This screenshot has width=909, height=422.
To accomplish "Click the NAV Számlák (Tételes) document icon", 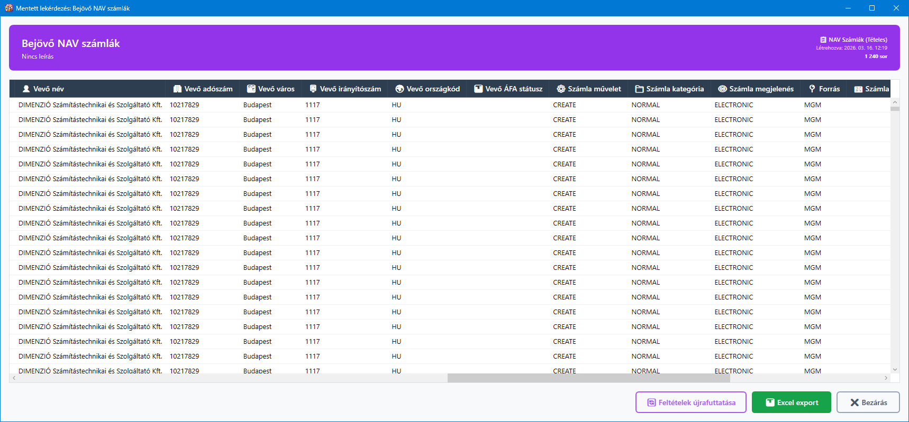I will click(823, 40).
